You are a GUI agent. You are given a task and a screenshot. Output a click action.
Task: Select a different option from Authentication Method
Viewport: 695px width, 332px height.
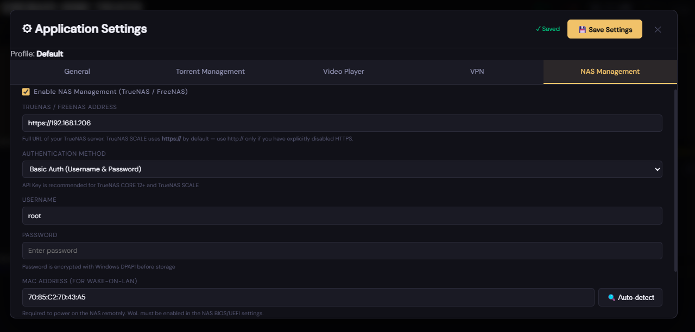(342, 169)
